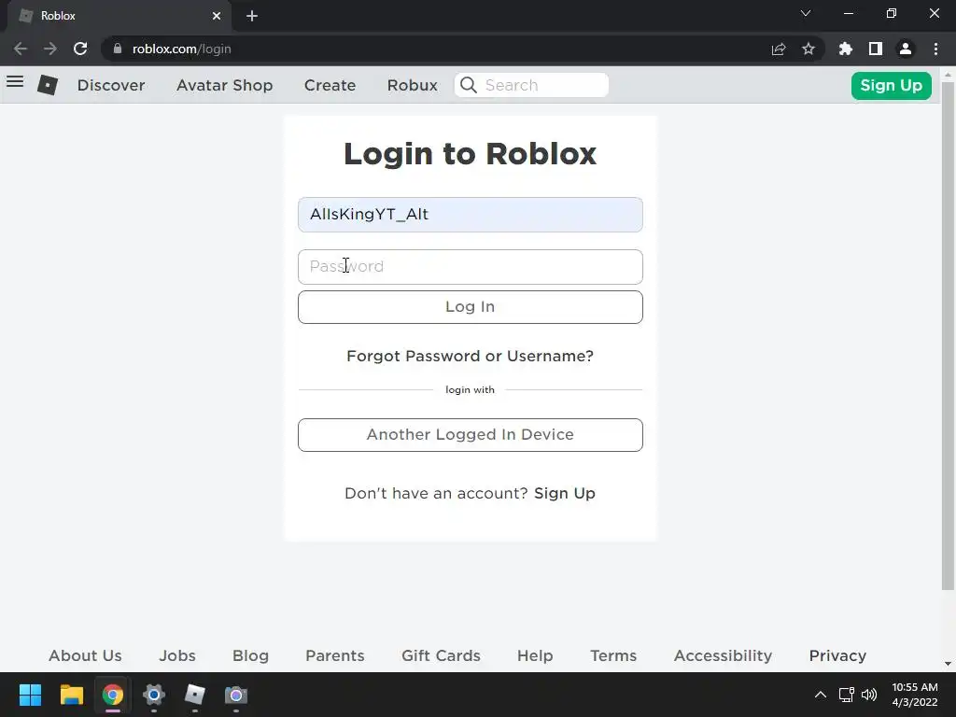The image size is (956, 717).
Task: Bookmark this tab with star icon
Action: point(808,49)
